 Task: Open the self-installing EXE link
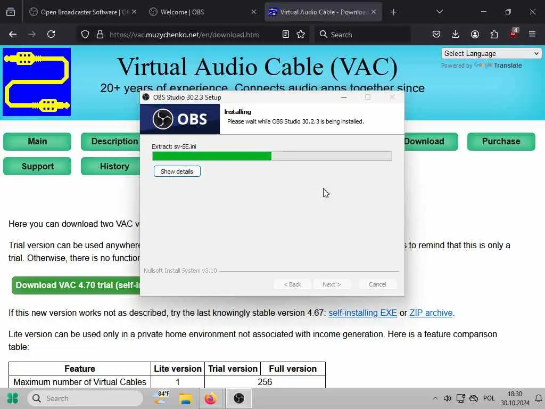pos(362,313)
